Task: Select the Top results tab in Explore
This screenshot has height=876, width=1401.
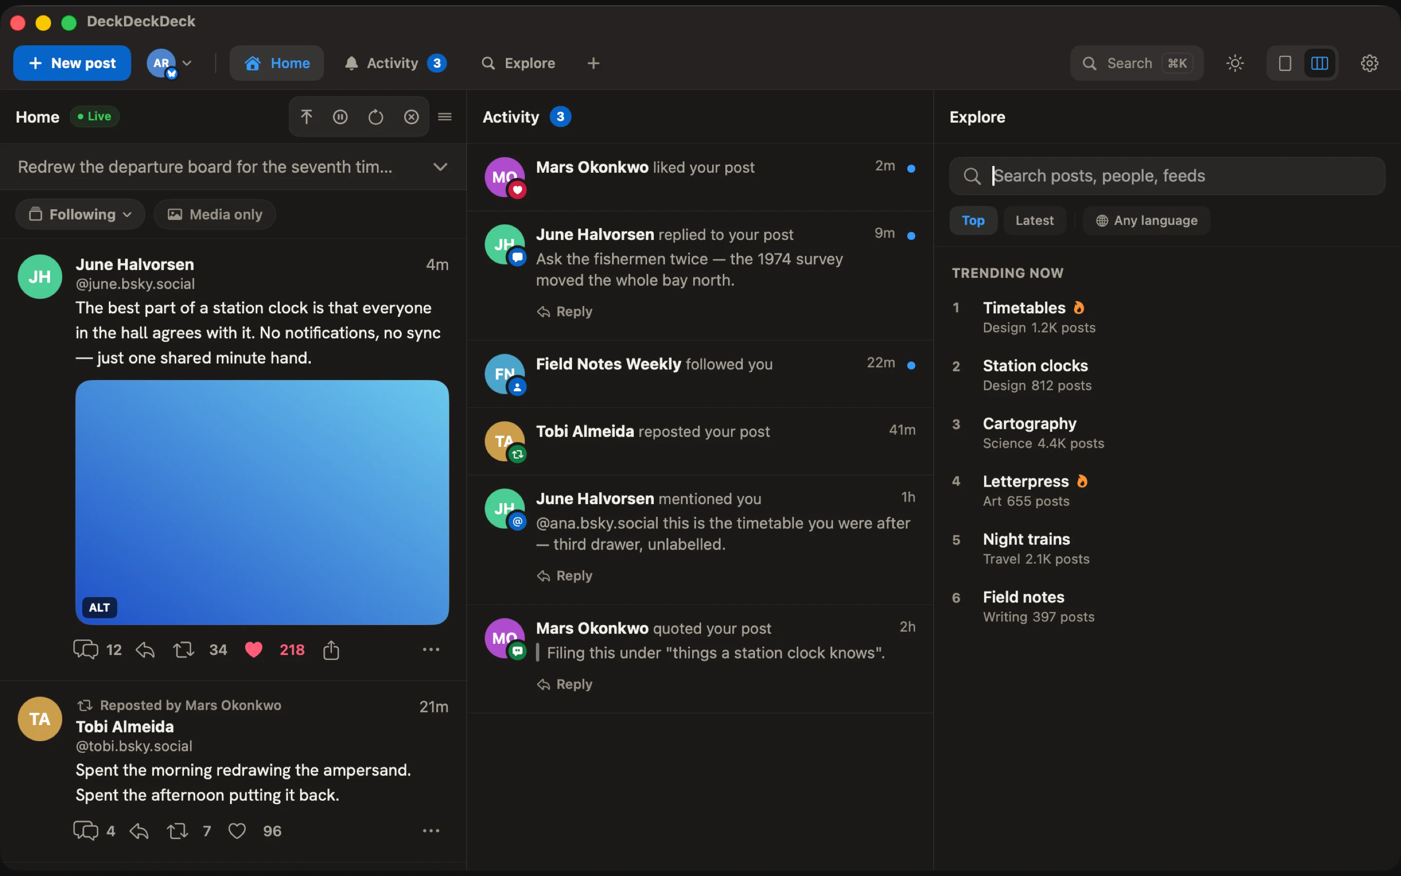Action: pos(973,220)
